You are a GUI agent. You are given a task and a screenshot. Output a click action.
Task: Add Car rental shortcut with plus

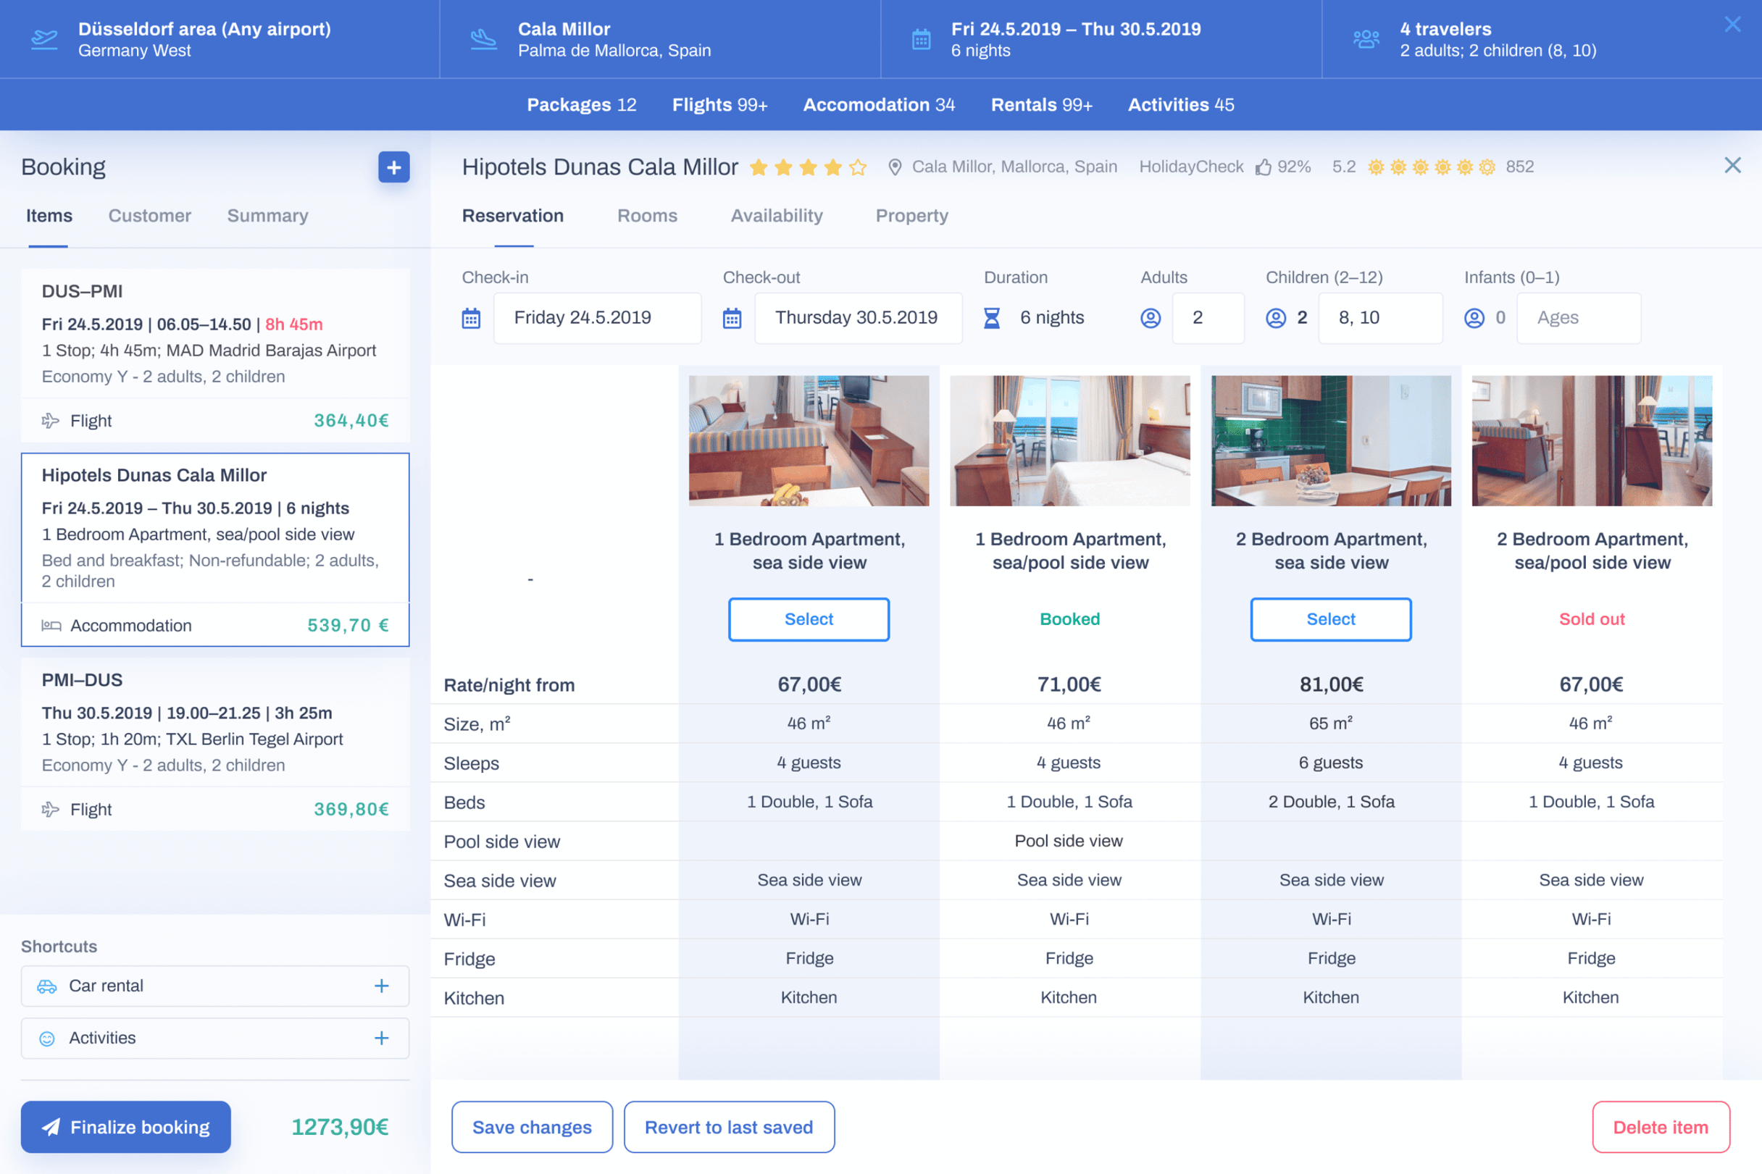381,986
